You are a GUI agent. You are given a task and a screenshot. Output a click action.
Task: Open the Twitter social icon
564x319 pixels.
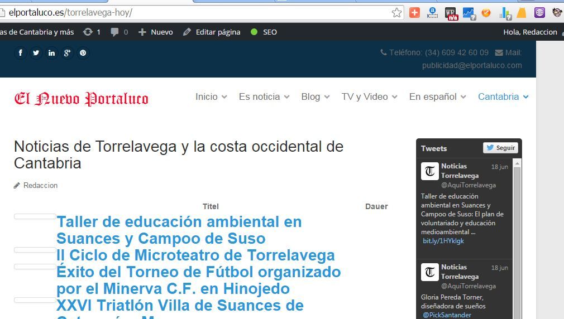(x=36, y=53)
